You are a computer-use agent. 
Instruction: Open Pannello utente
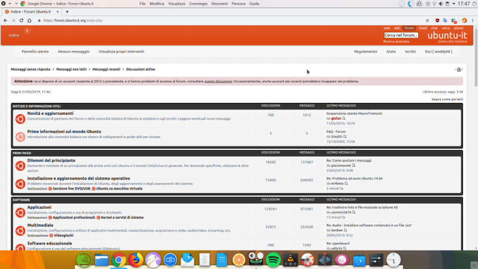pos(35,51)
